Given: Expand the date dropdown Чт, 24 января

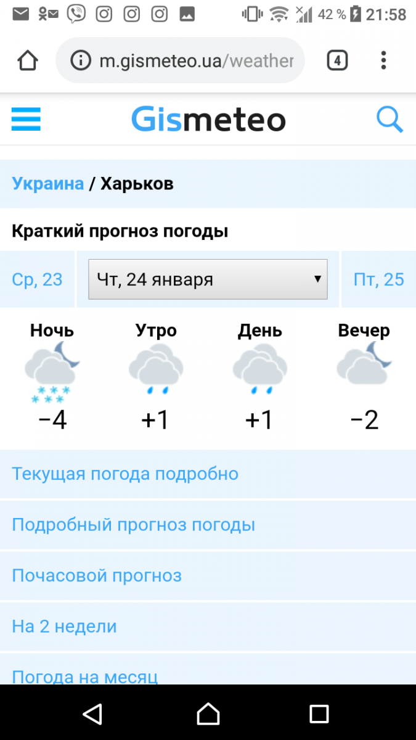Looking at the screenshot, I should click(x=208, y=279).
